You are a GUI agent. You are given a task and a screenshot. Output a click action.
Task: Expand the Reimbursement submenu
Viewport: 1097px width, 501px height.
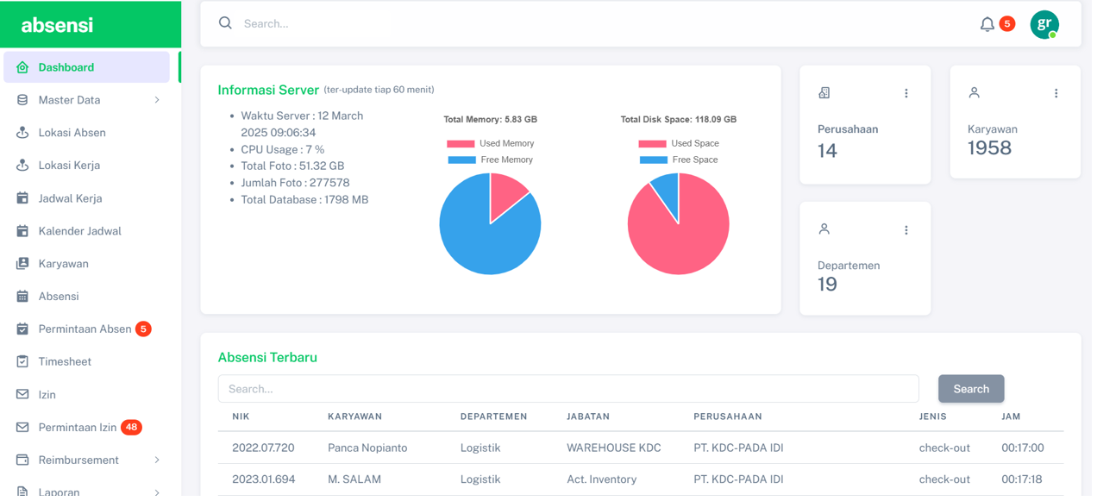click(156, 460)
